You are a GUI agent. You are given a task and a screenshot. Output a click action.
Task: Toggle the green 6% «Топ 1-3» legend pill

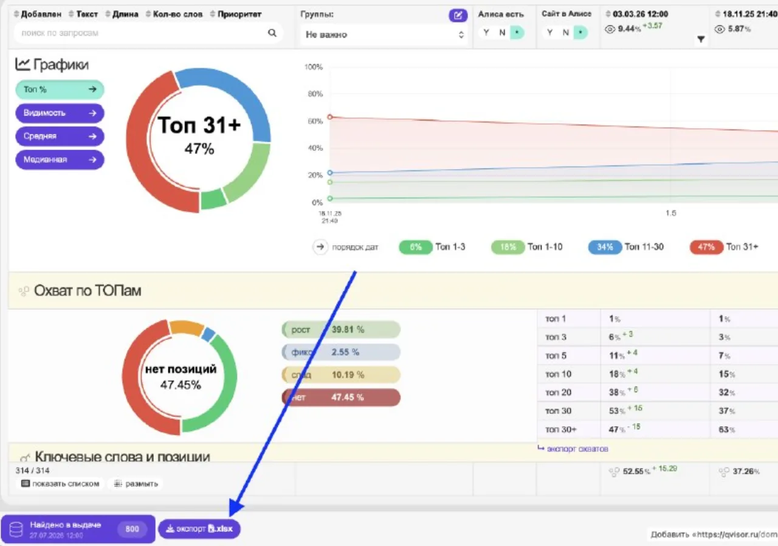point(415,247)
